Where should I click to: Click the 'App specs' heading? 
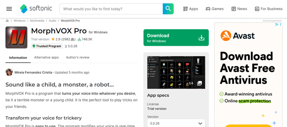pyautogui.click(x=158, y=95)
